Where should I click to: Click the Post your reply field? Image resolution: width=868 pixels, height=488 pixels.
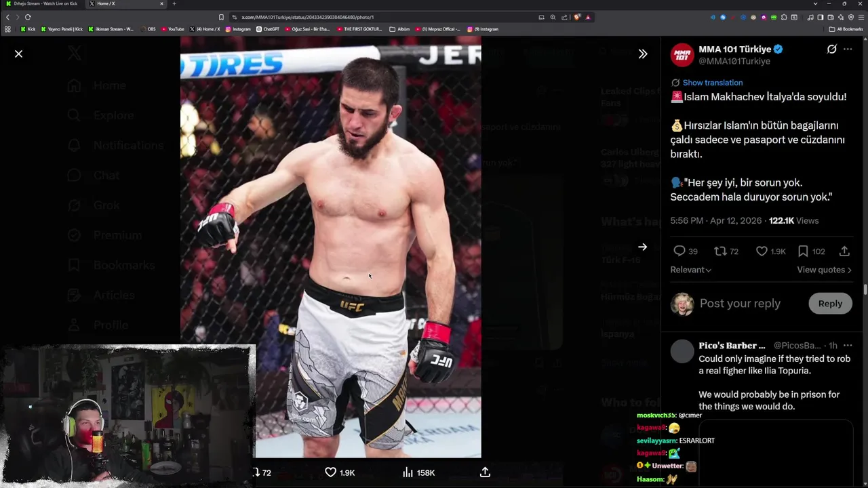[740, 304]
